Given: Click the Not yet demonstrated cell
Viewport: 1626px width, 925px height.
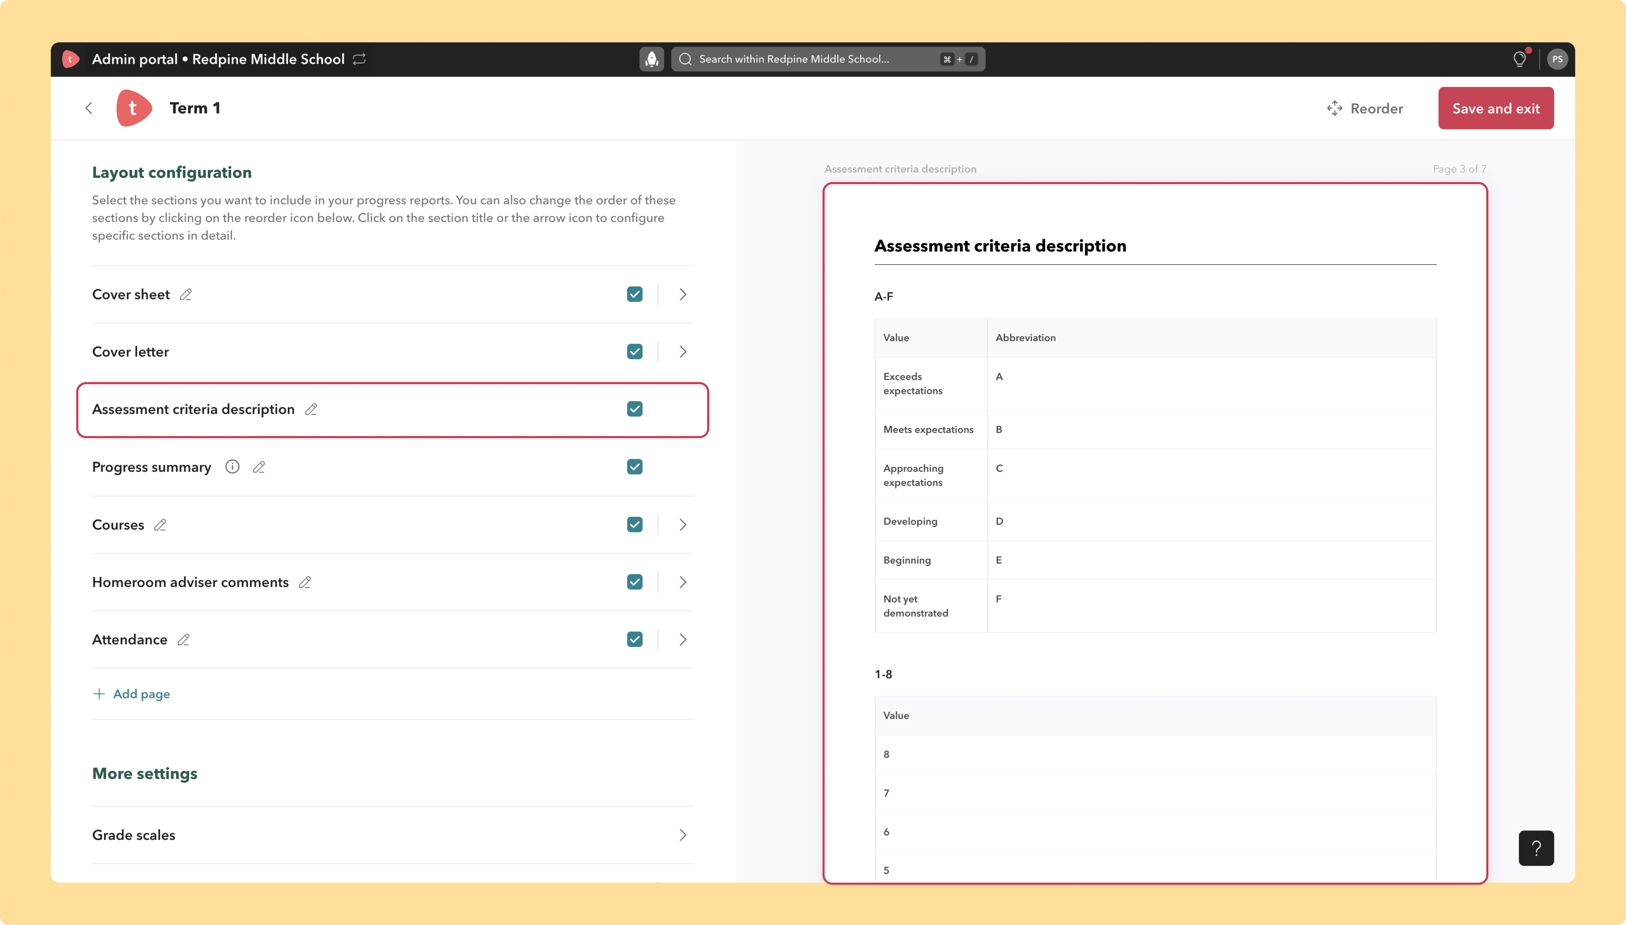Looking at the screenshot, I should pyautogui.click(x=931, y=606).
